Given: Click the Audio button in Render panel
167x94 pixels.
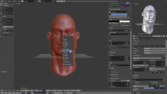Looking at the screenshot, I should [x=159, y=46].
